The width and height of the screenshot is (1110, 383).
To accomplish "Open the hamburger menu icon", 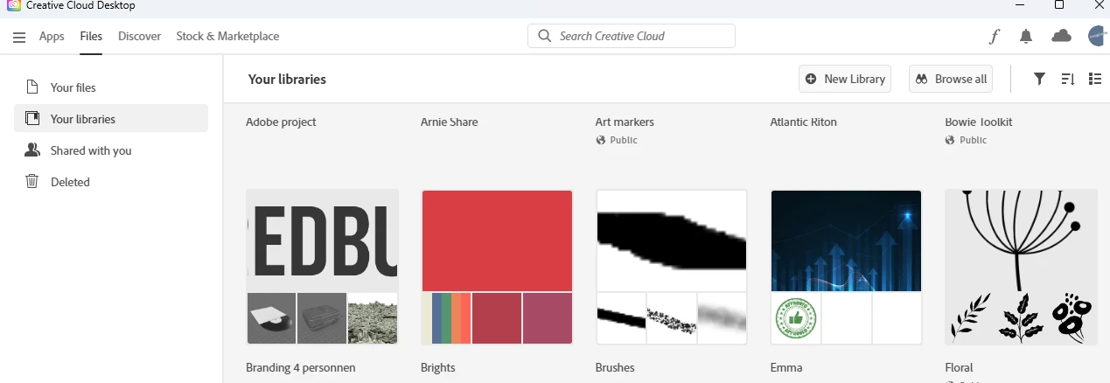I will [19, 37].
